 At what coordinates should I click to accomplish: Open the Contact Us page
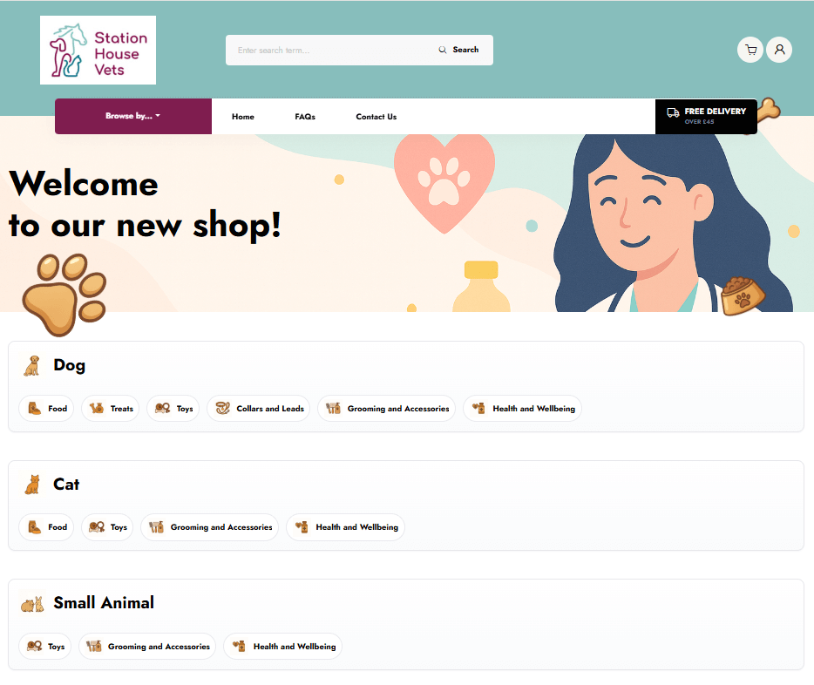(376, 117)
